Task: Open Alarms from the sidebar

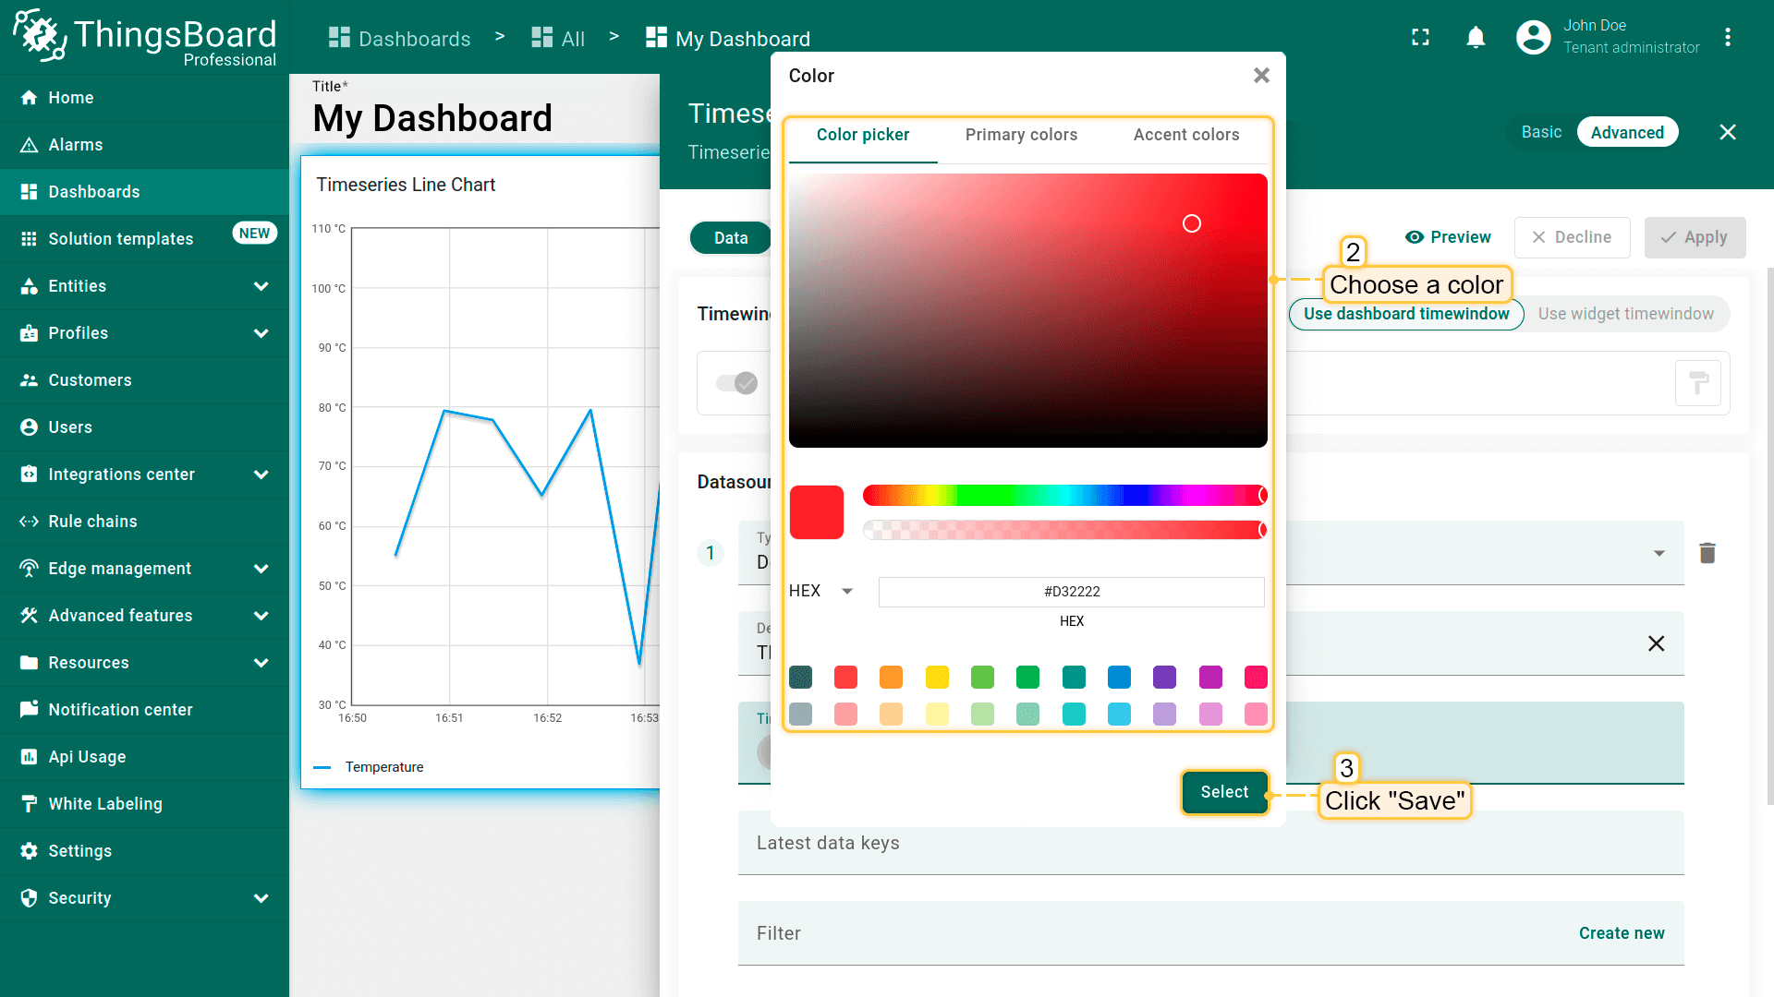Action: (x=76, y=145)
